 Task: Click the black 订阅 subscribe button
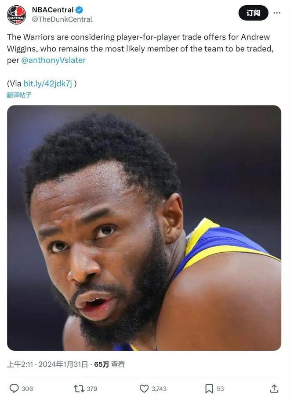click(x=253, y=13)
